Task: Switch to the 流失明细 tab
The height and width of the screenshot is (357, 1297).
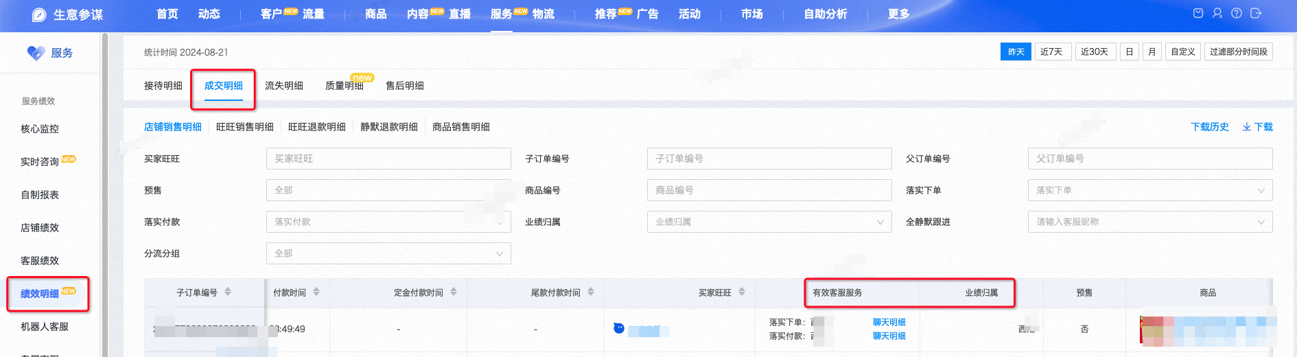Action: coord(284,86)
